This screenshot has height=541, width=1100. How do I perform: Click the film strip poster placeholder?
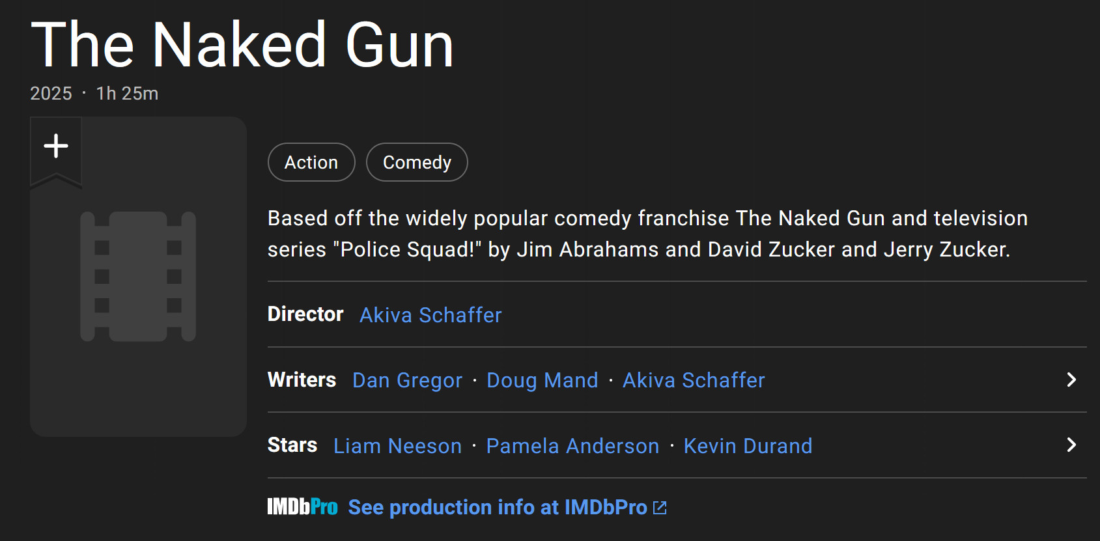tap(138, 277)
